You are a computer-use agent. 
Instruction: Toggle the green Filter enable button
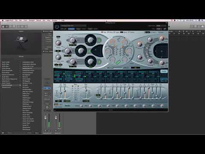click(x=118, y=62)
